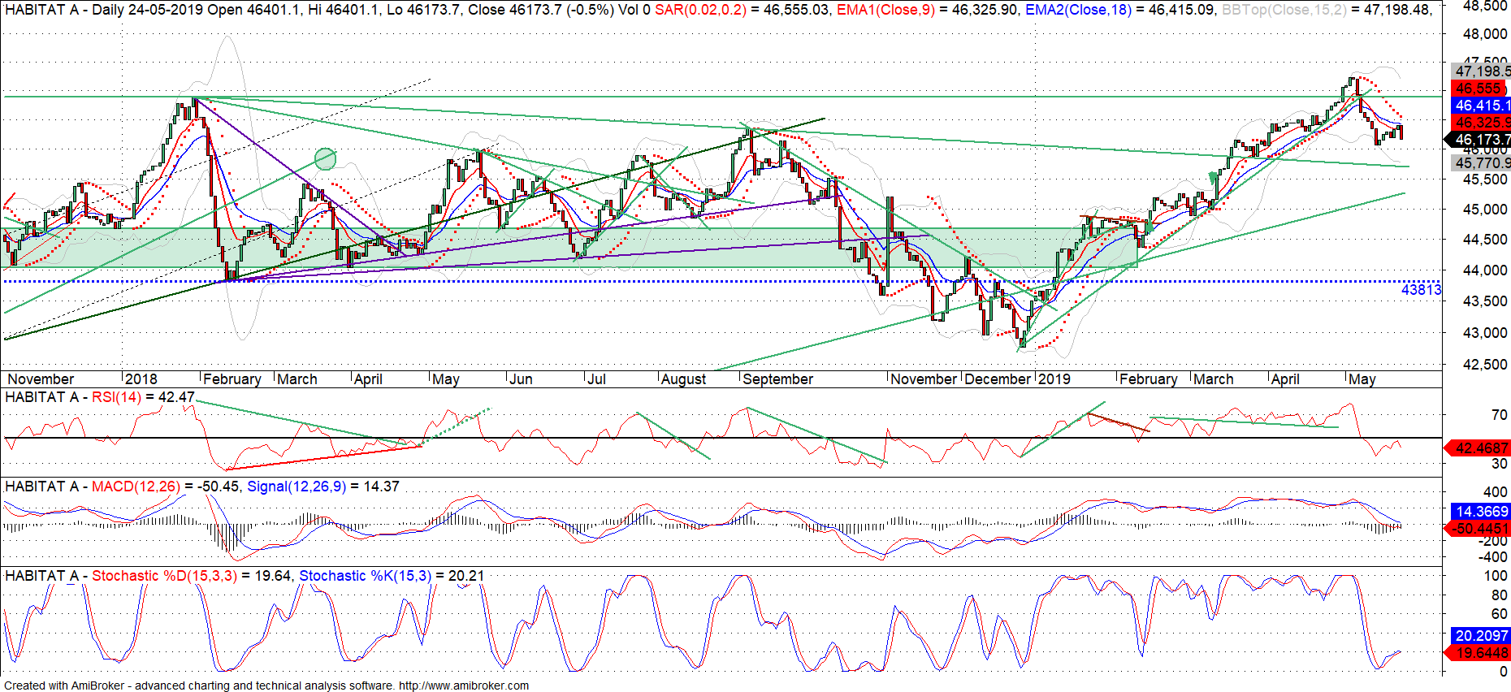Click the 44,500 price axis label
Image resolution: width=1511 pixels, height=692 pixels.
(1485, 240)
